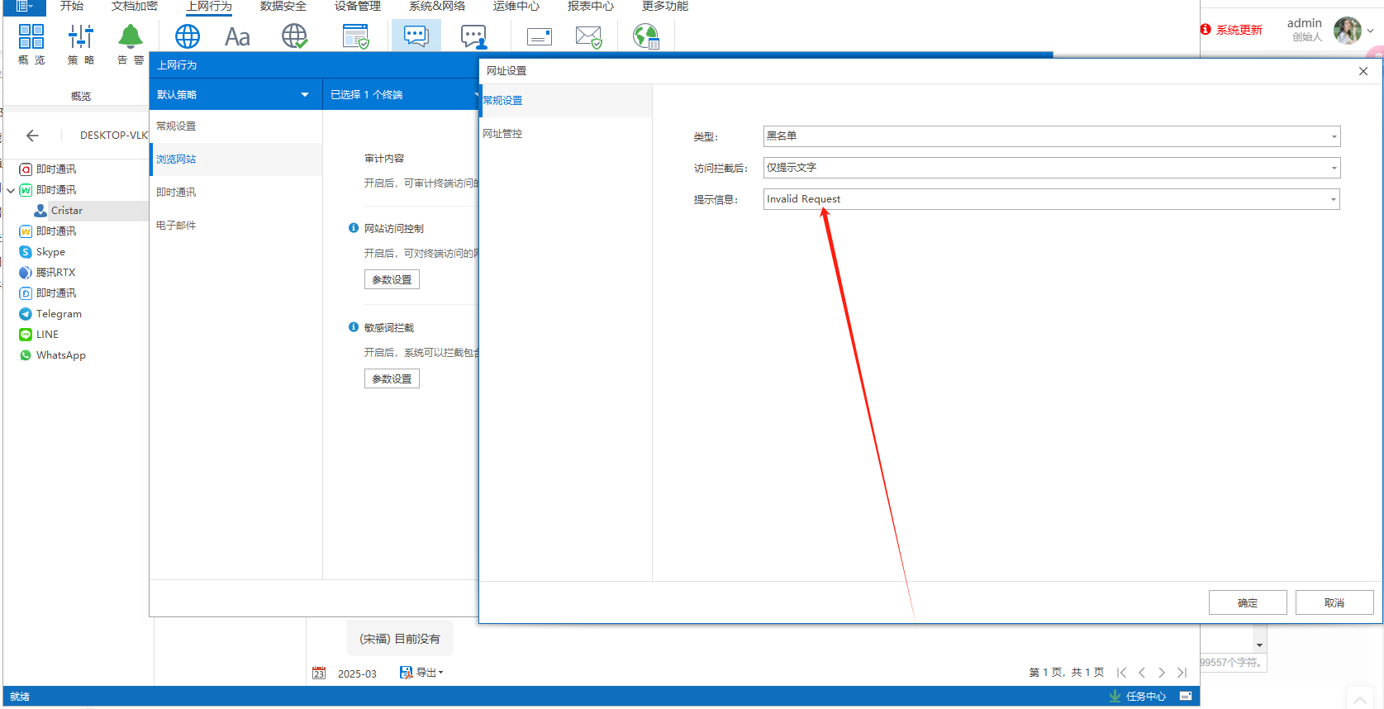Screen dimensions: 1384x709
Task: Click the globe with green checkmark icon
Action: 294,36
